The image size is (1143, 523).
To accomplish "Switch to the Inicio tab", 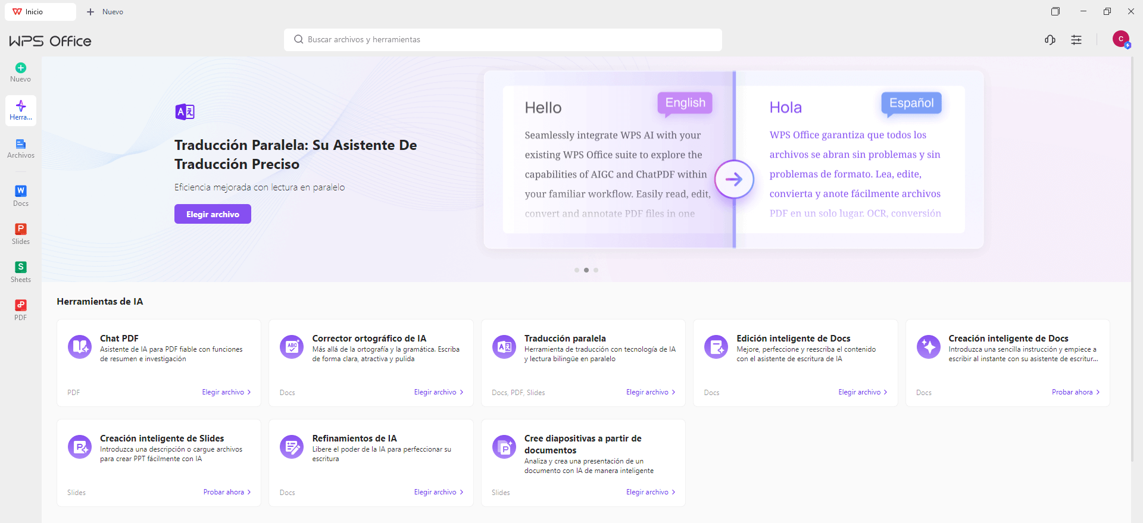I will click(x=40, y=12).
